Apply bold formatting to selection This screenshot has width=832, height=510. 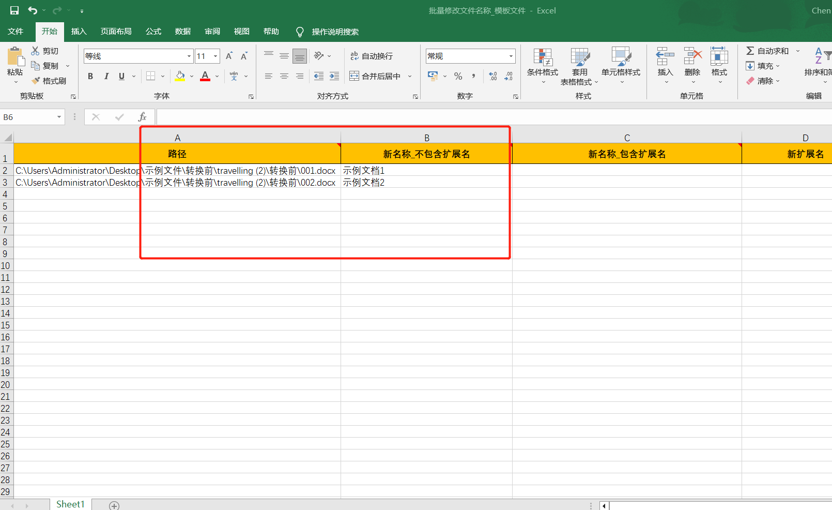point(90,76)
